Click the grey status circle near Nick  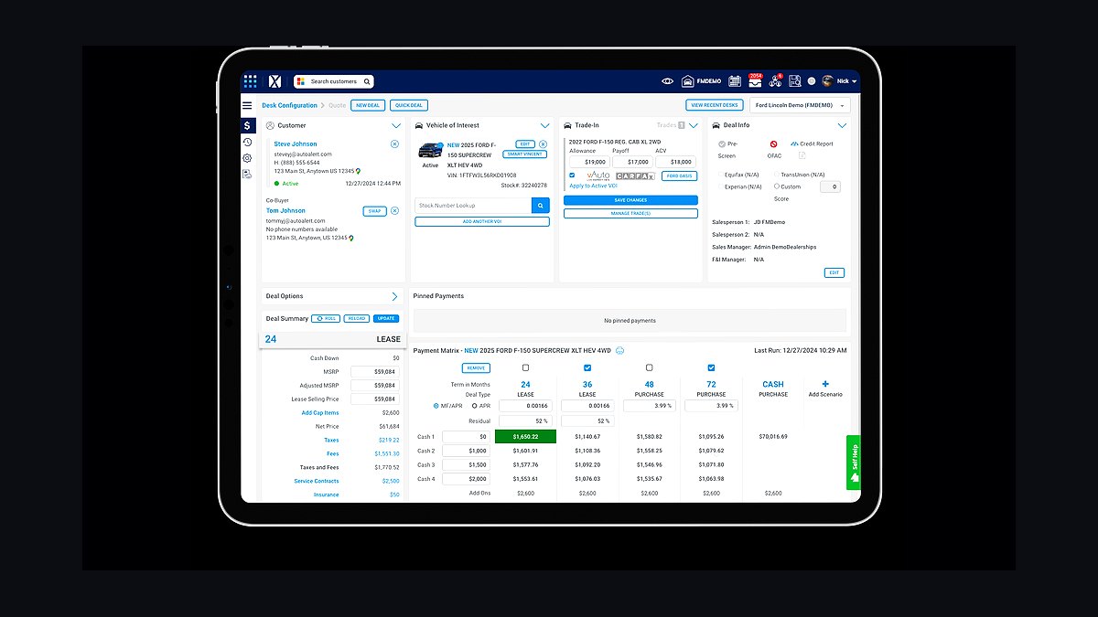812,81
